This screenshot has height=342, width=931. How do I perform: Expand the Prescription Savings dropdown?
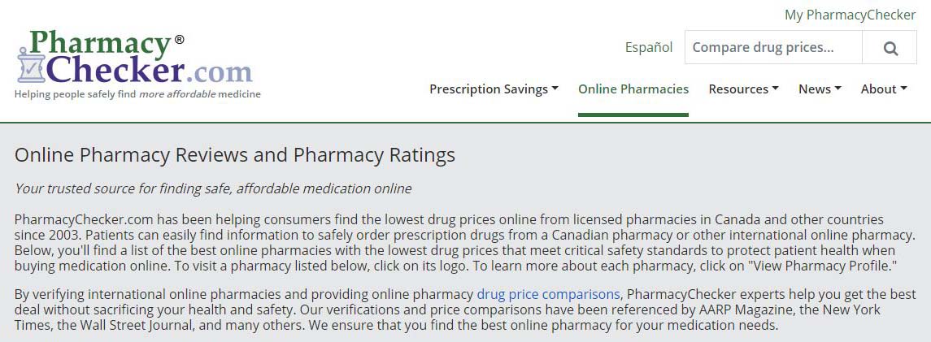pos(494,89)
